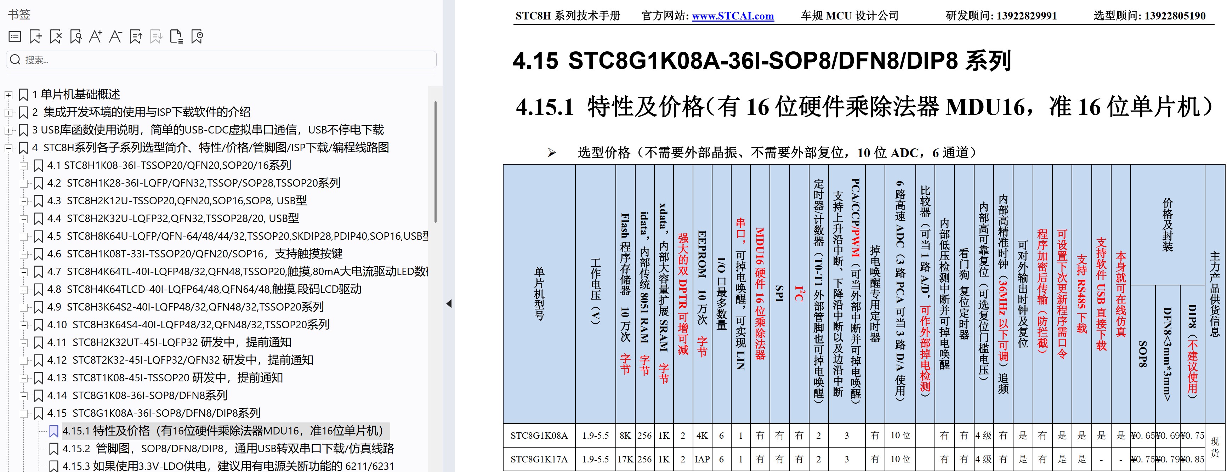Viewport: 1227px width, 472px height.
Task: Open bookmark 4.15.2 管脚图 SOP8/DFN8/DIP8
Action: pyautogui.click(x=228, y=449)
